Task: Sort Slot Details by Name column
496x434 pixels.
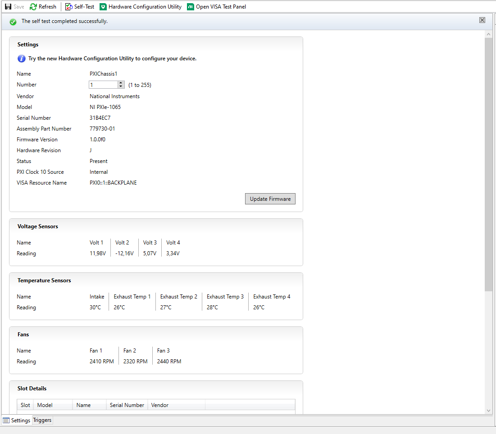Action: (x=90, y=405)
